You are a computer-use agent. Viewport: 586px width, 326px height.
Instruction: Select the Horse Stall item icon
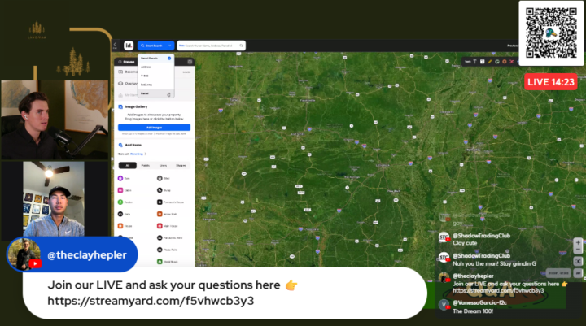(x=160, y=214)
